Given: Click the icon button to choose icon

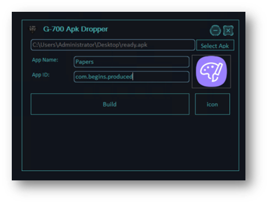Looking at the screenshot, I should [212, 104].
